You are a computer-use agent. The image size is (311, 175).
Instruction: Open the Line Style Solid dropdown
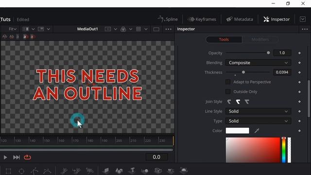coord(258,111)
